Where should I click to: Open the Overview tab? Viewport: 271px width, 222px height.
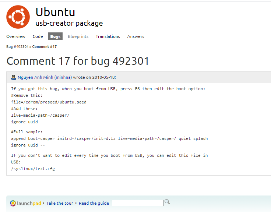16,36
